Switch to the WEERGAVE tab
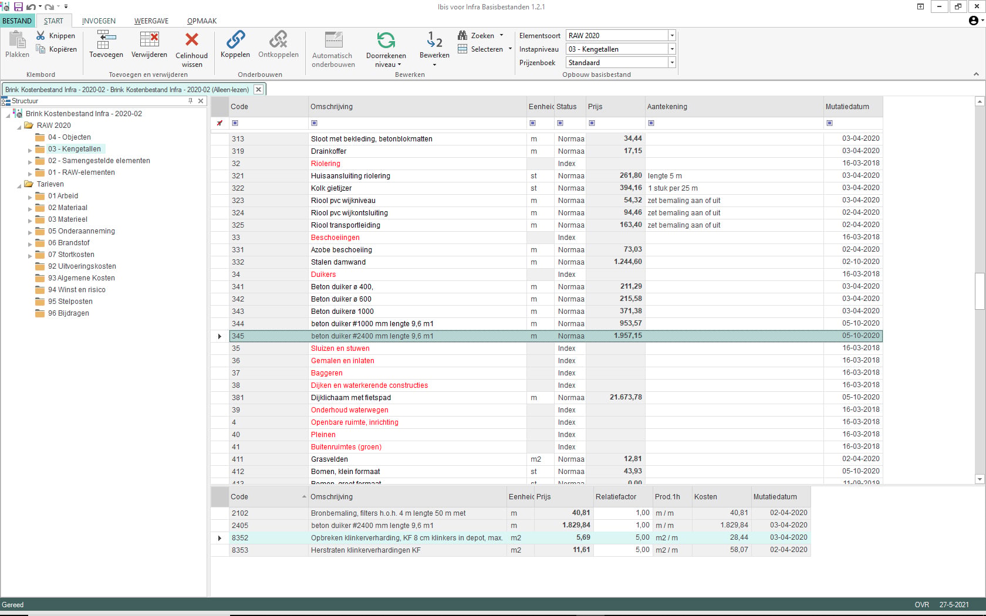The width and height of the screenshot is (986, 616). [x=151, y=21]
